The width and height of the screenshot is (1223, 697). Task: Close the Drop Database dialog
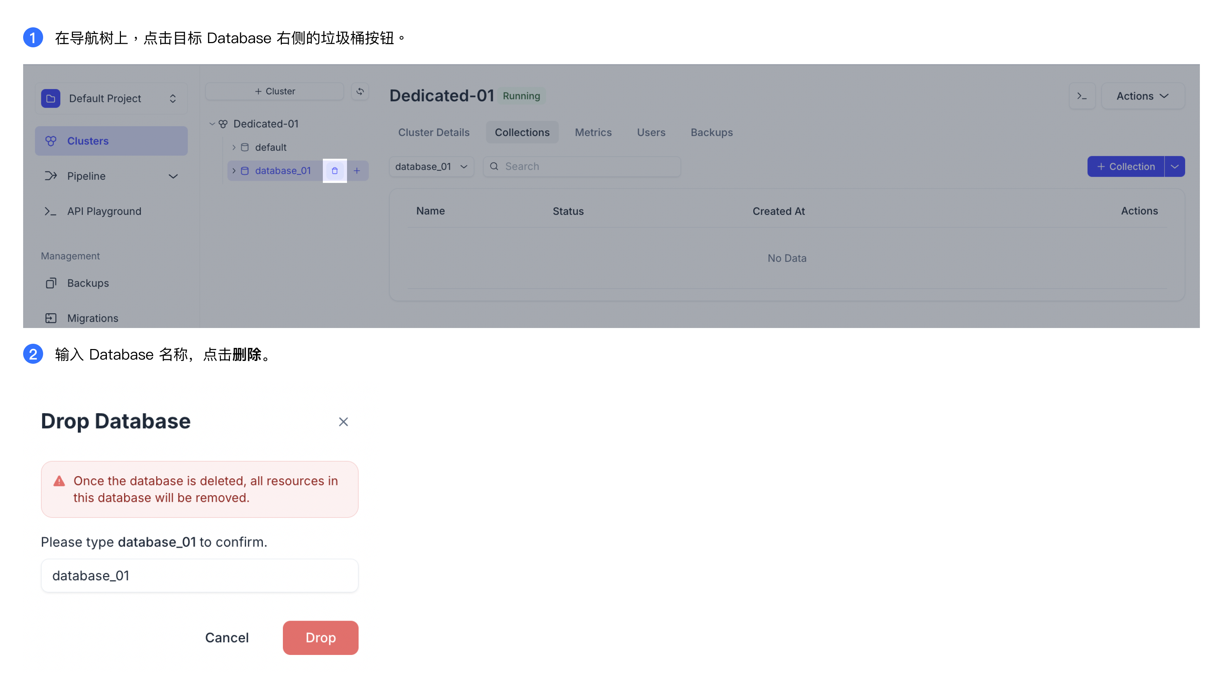343,422
